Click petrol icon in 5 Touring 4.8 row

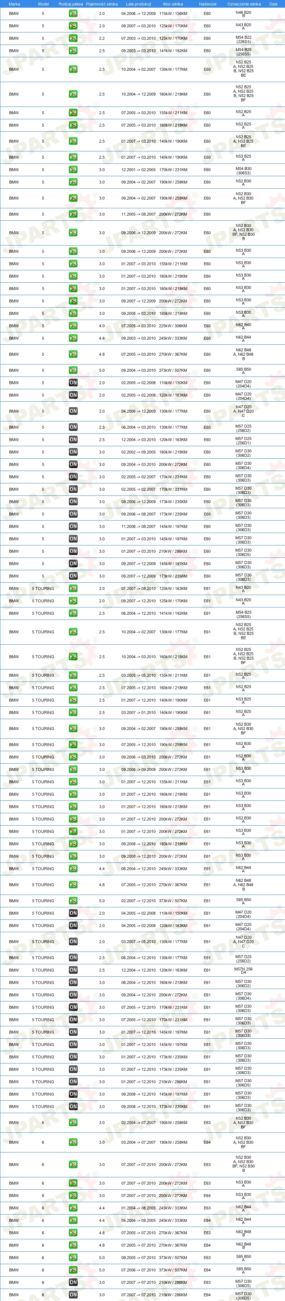pyautogui.click(x=73, y=885)
